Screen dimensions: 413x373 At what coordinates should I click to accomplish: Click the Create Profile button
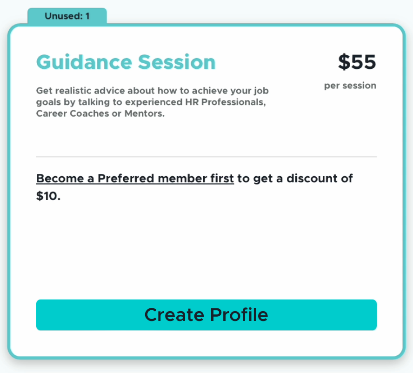coord(206,315)
